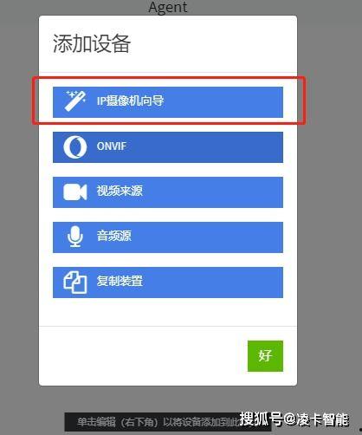Screen dimensions: 362x435
Task: Click the magic wand wizard icon
Action: [75, 101]
